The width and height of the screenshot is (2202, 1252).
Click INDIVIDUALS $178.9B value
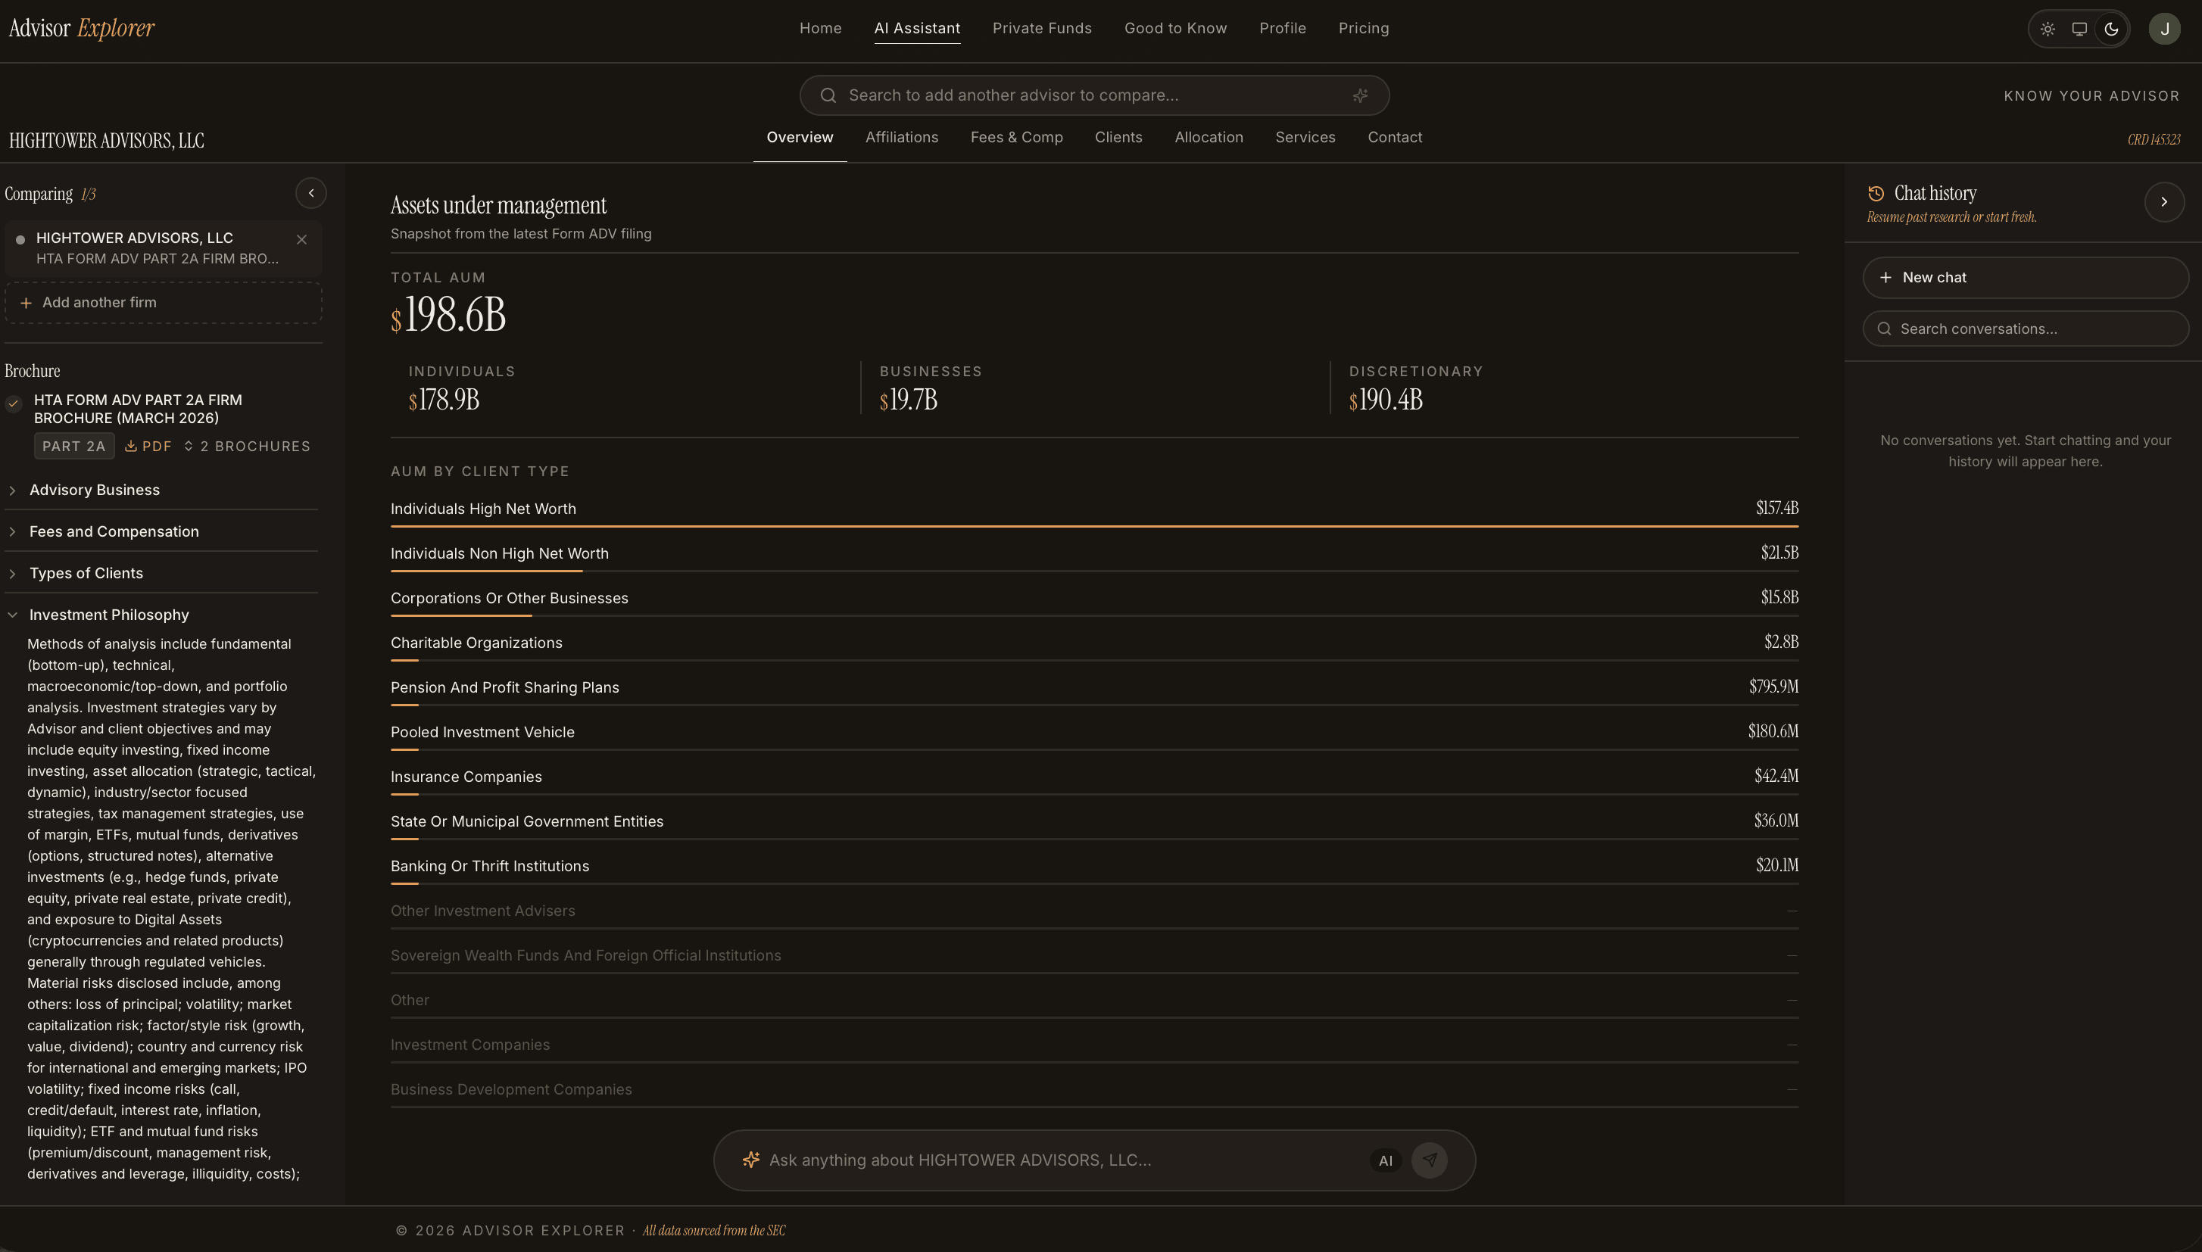point(444,400)
